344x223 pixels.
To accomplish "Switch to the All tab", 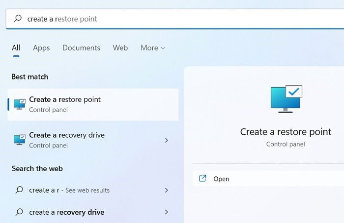I will [x=16, y=48].
